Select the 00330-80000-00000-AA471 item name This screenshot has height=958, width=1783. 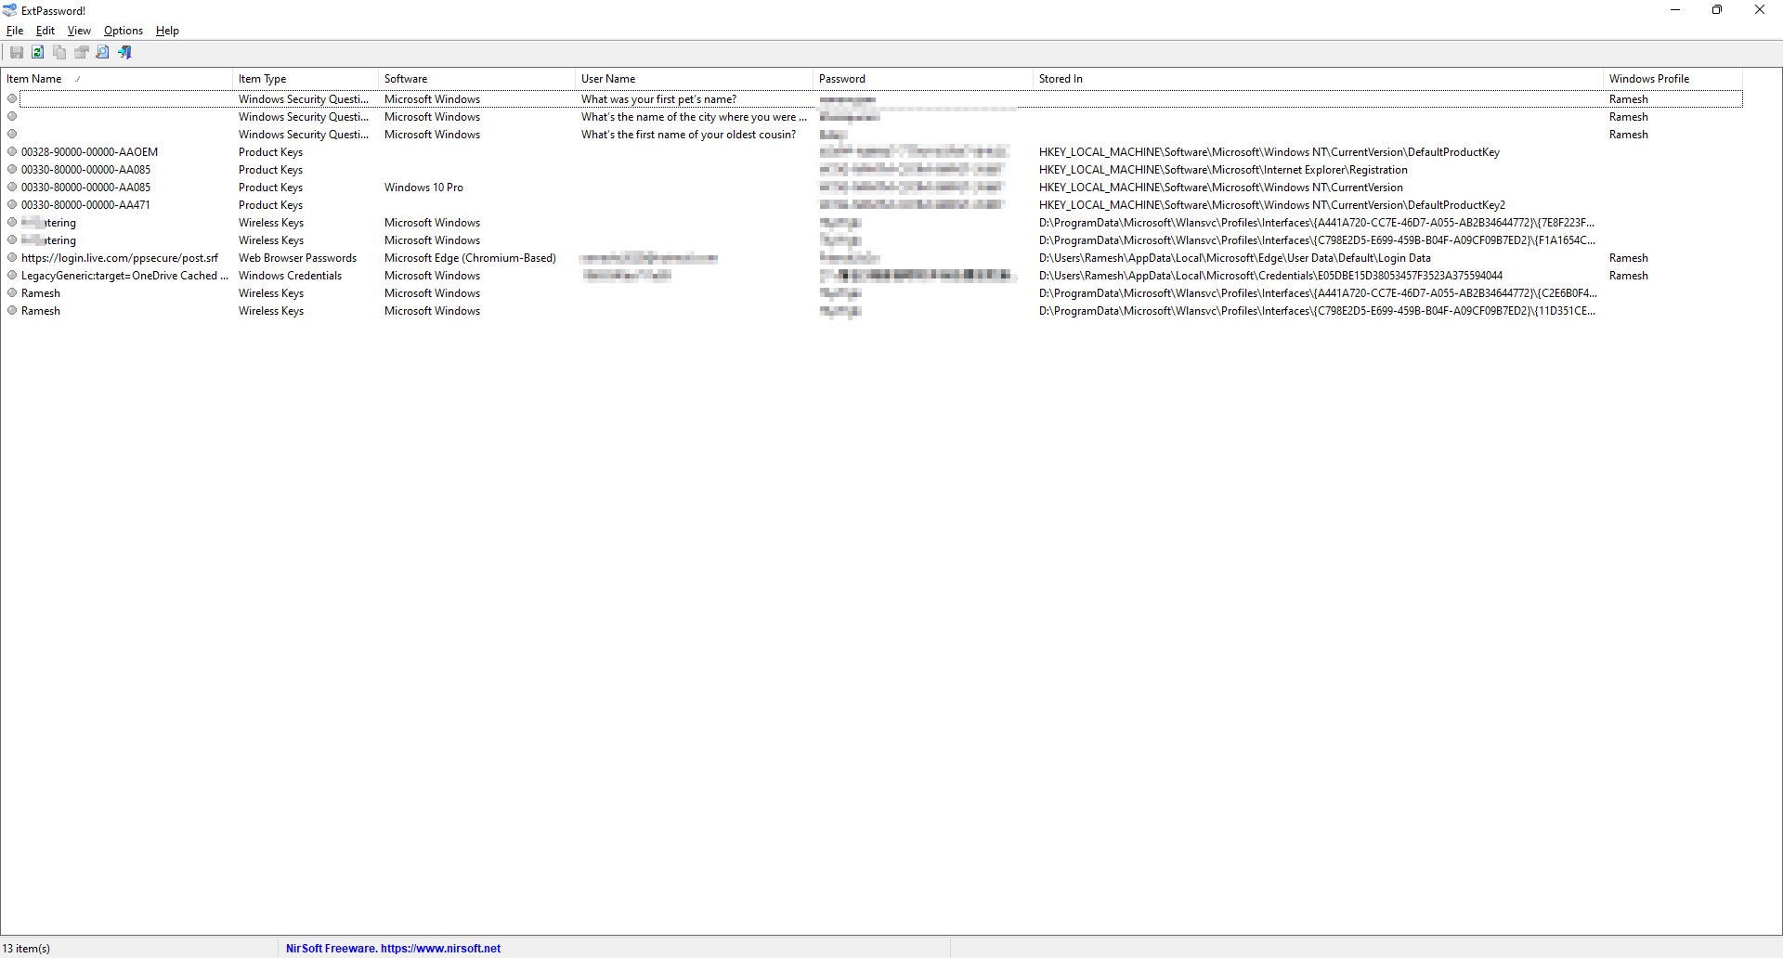click(x=85, y=205)
